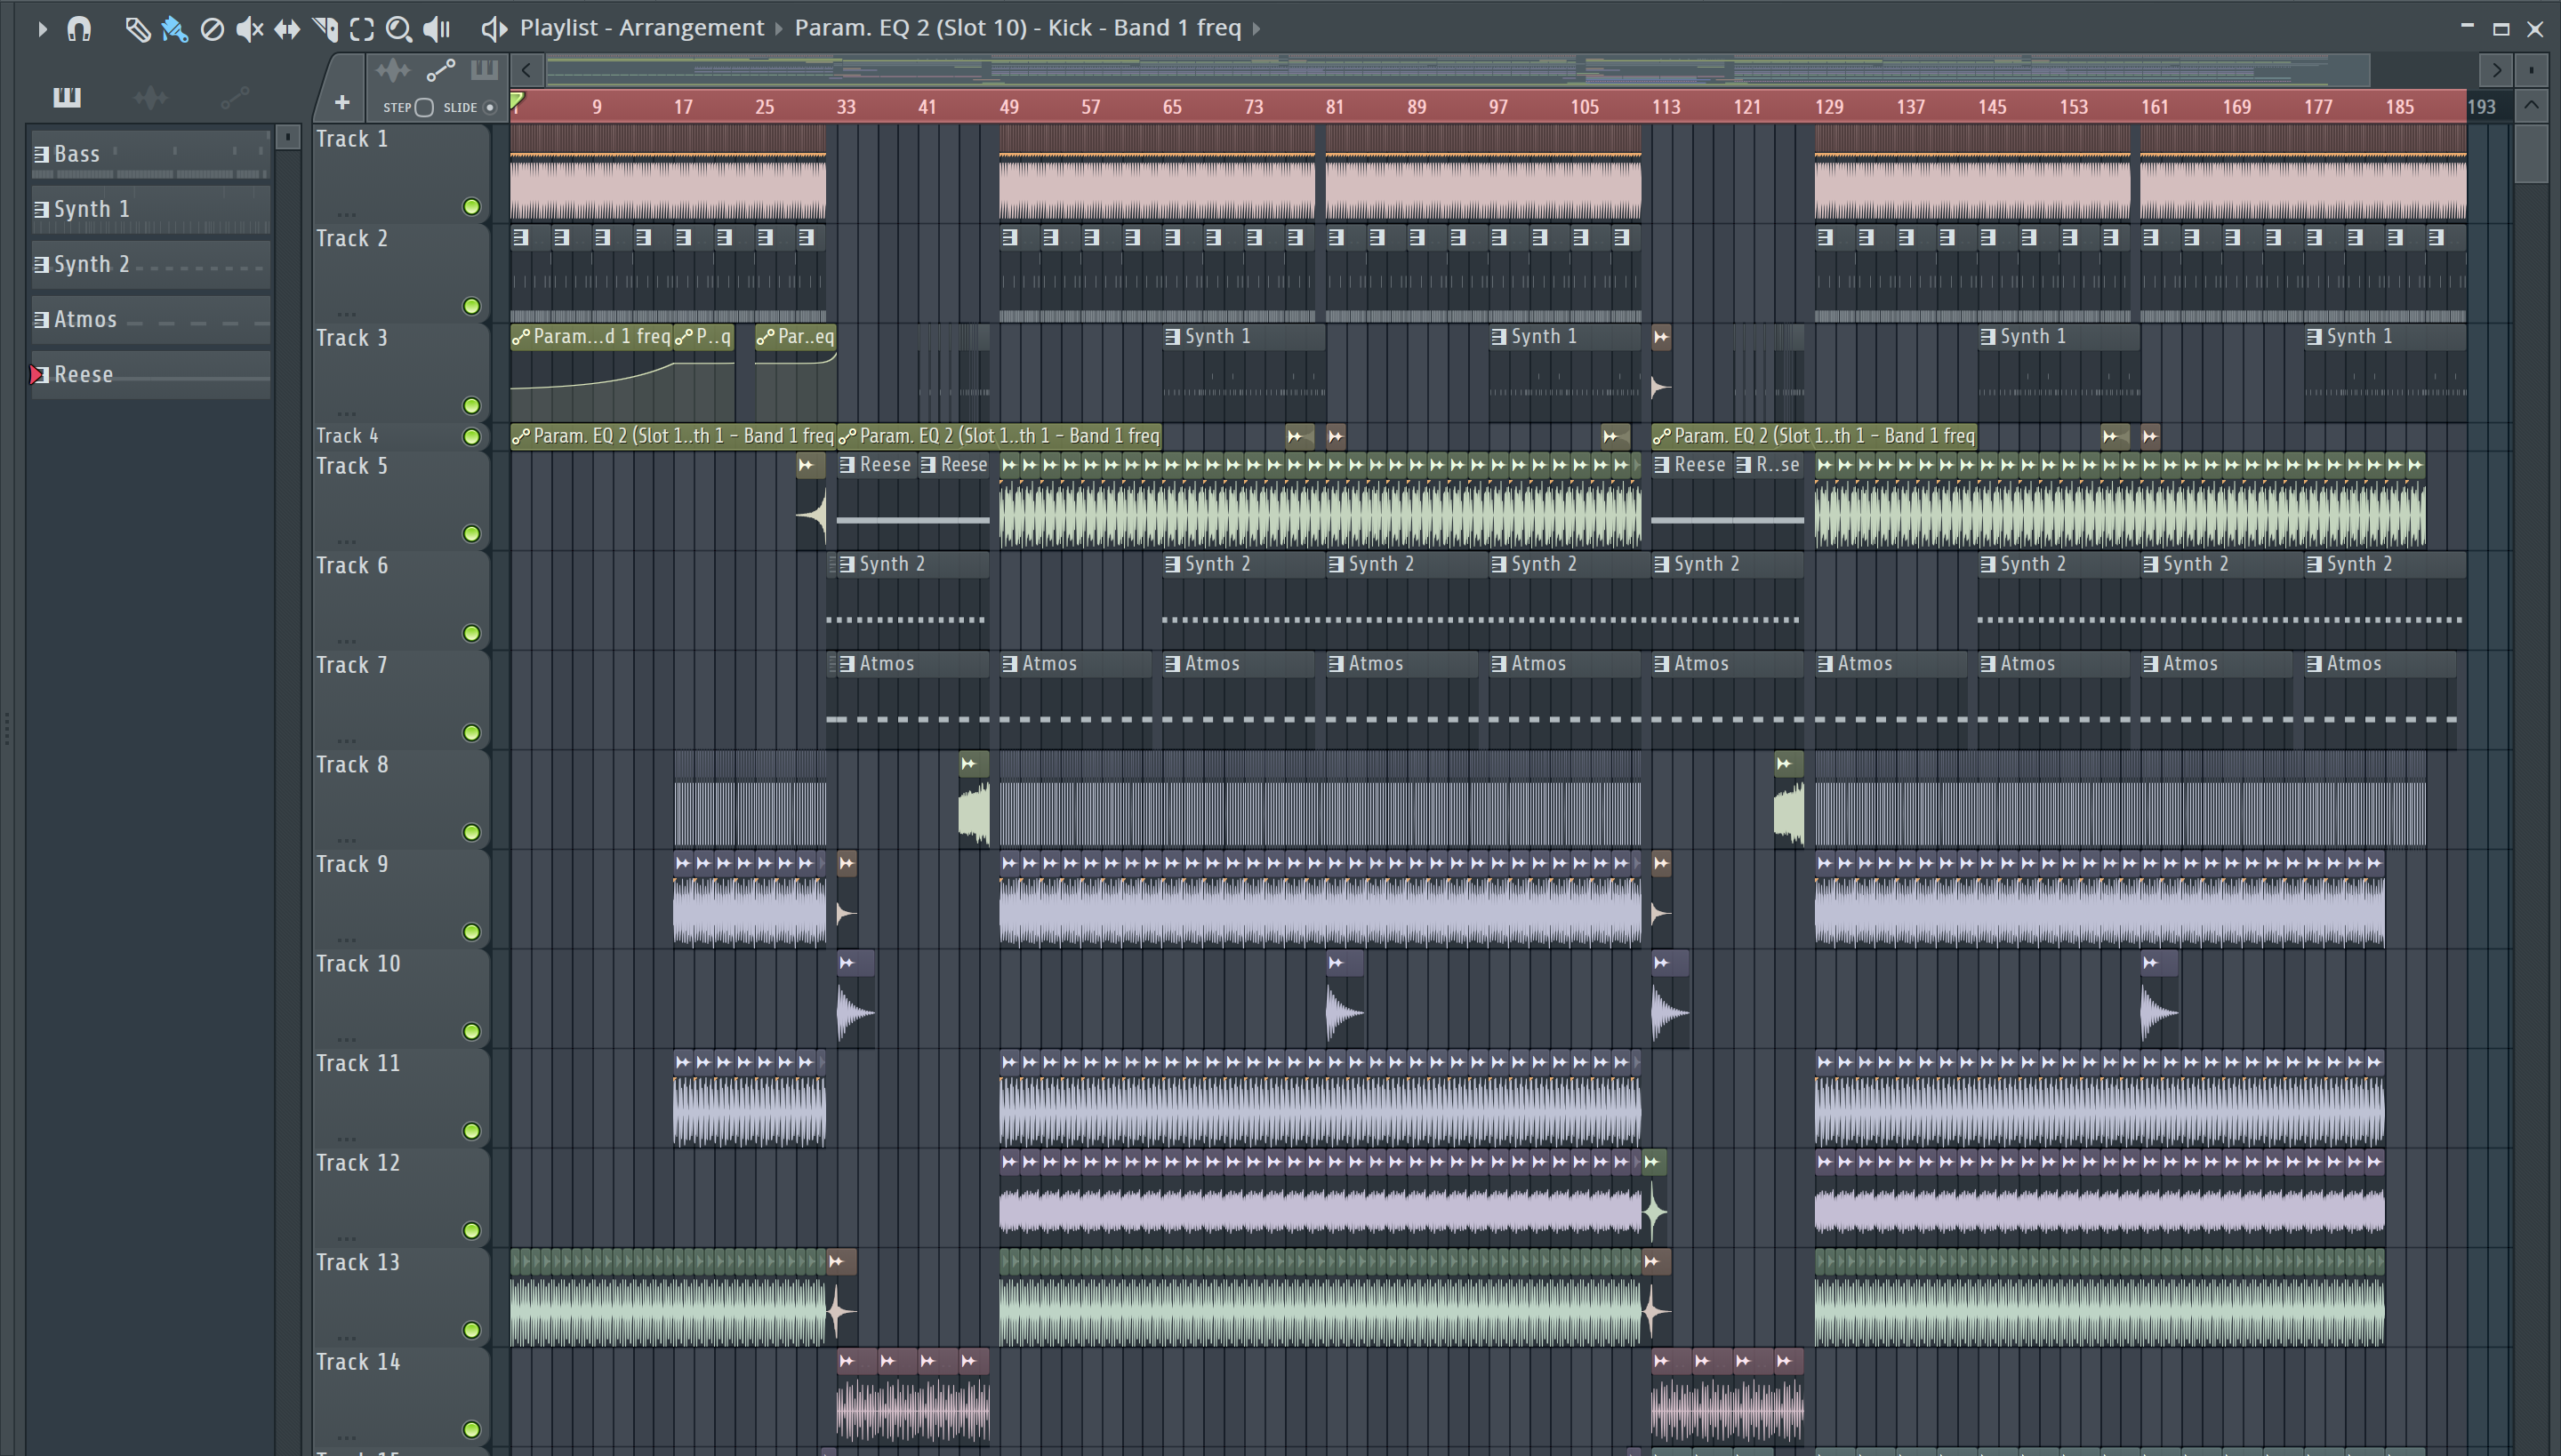Viewport: 2561px width, 1456px height.
Task: Select the Bass pattern in the picker
Action: pos(150,154)
